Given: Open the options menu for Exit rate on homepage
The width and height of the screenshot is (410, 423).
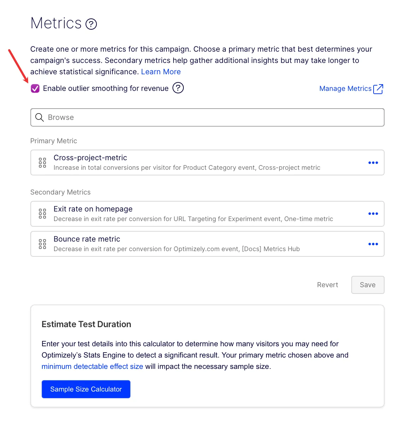Looking at the screenshot, I should pos(373,214).
